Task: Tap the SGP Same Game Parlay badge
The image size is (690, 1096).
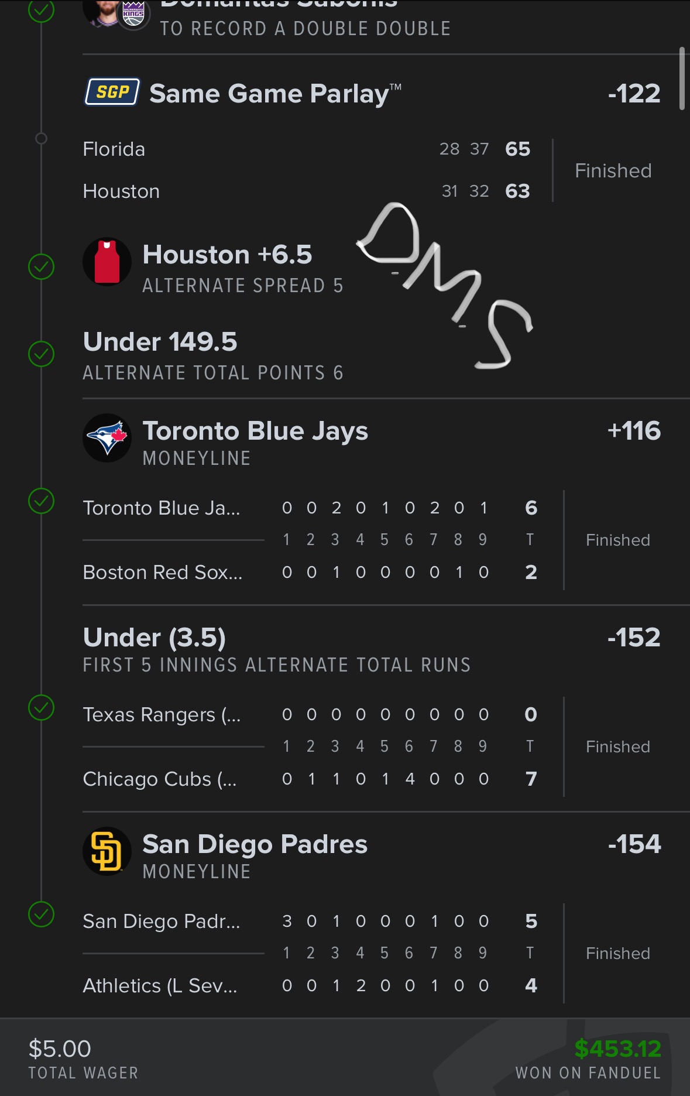Action: [x=112, y=92]
